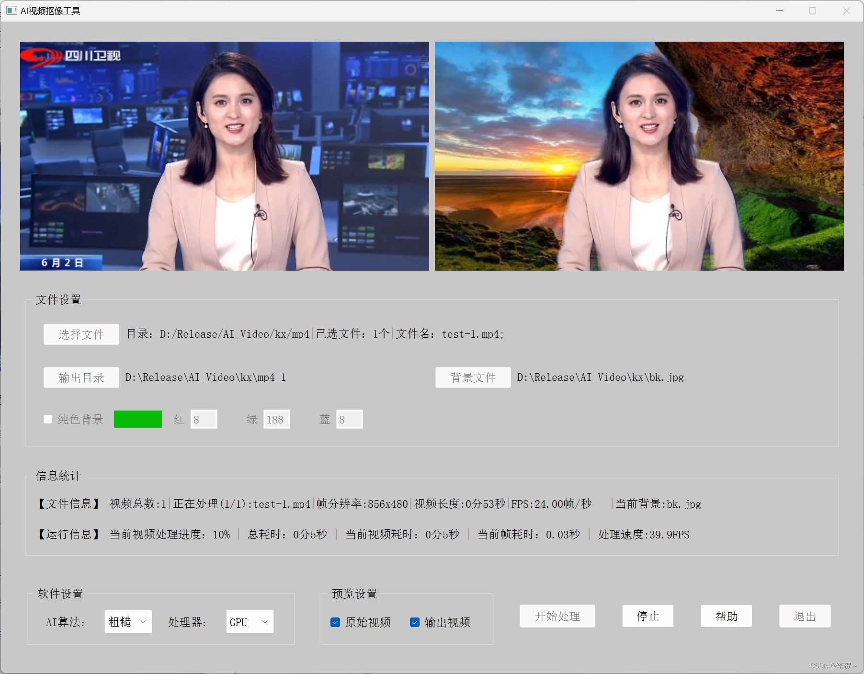Toggle the 输出视频 preview checkbox
Image resolution: width=864 pixels, height=674 pixels.
[x=415, y=622]
